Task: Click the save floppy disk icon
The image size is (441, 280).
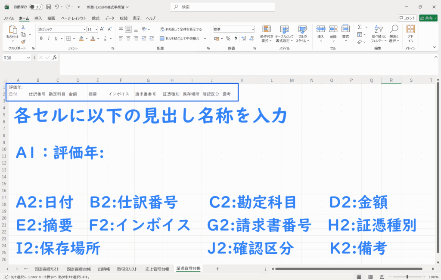Action: click(48, 7)
